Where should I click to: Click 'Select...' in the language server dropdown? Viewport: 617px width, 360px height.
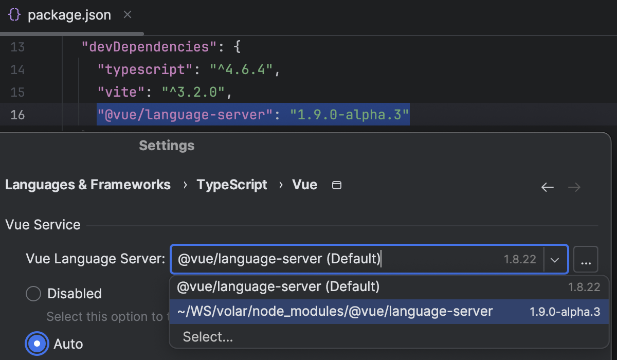[208, 336]
